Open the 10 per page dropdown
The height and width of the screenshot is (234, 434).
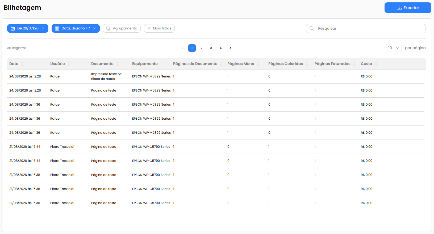click(x=394, y=48)
